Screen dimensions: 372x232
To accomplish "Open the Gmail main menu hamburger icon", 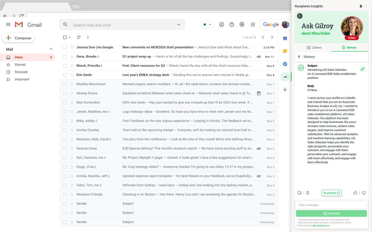I will [8, 25].
